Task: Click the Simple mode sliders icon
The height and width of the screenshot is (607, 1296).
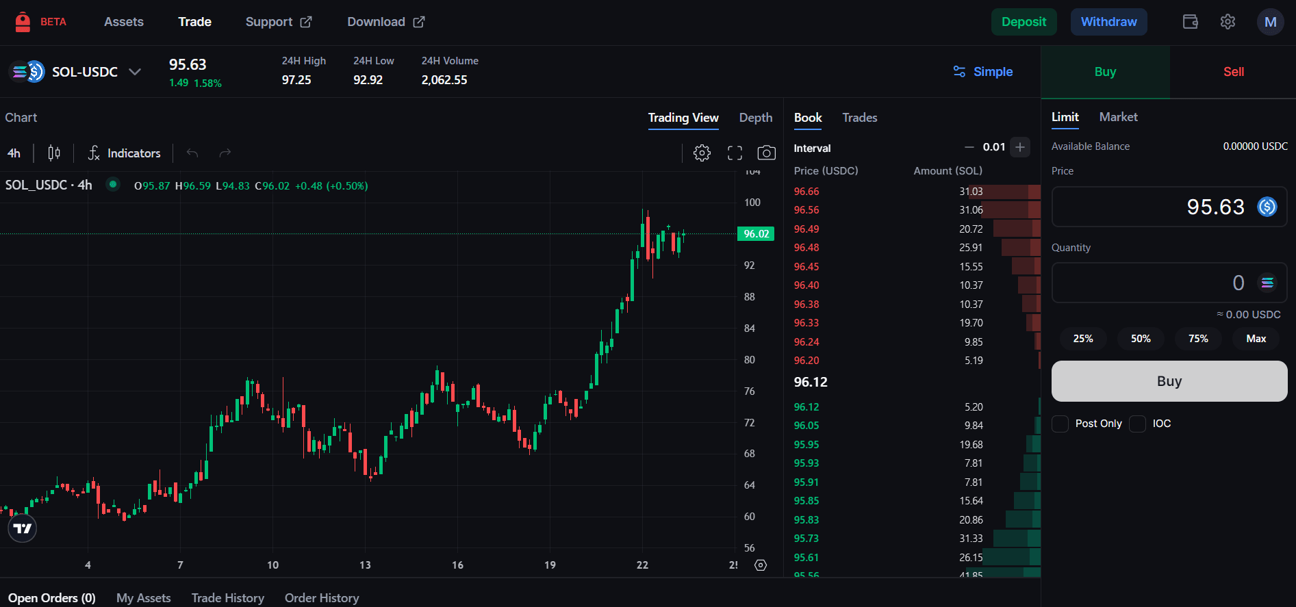Action: pyautogui.click(x=959, y=71)
